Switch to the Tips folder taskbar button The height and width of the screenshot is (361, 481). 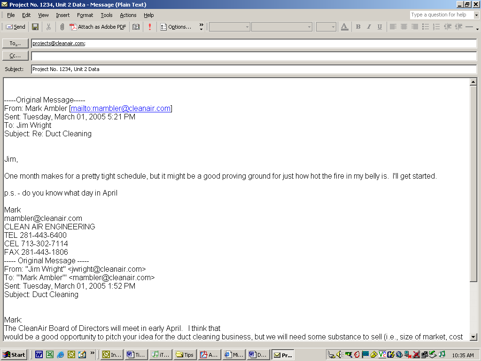[185, 355]
